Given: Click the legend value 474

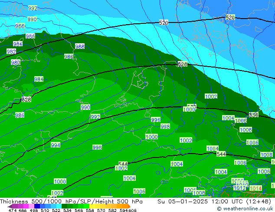Looking at the screenshot, I should coord(13,210).
